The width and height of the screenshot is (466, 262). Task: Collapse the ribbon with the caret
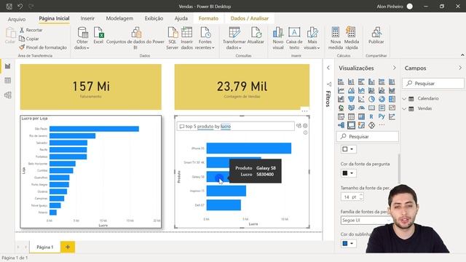(462, 55)
